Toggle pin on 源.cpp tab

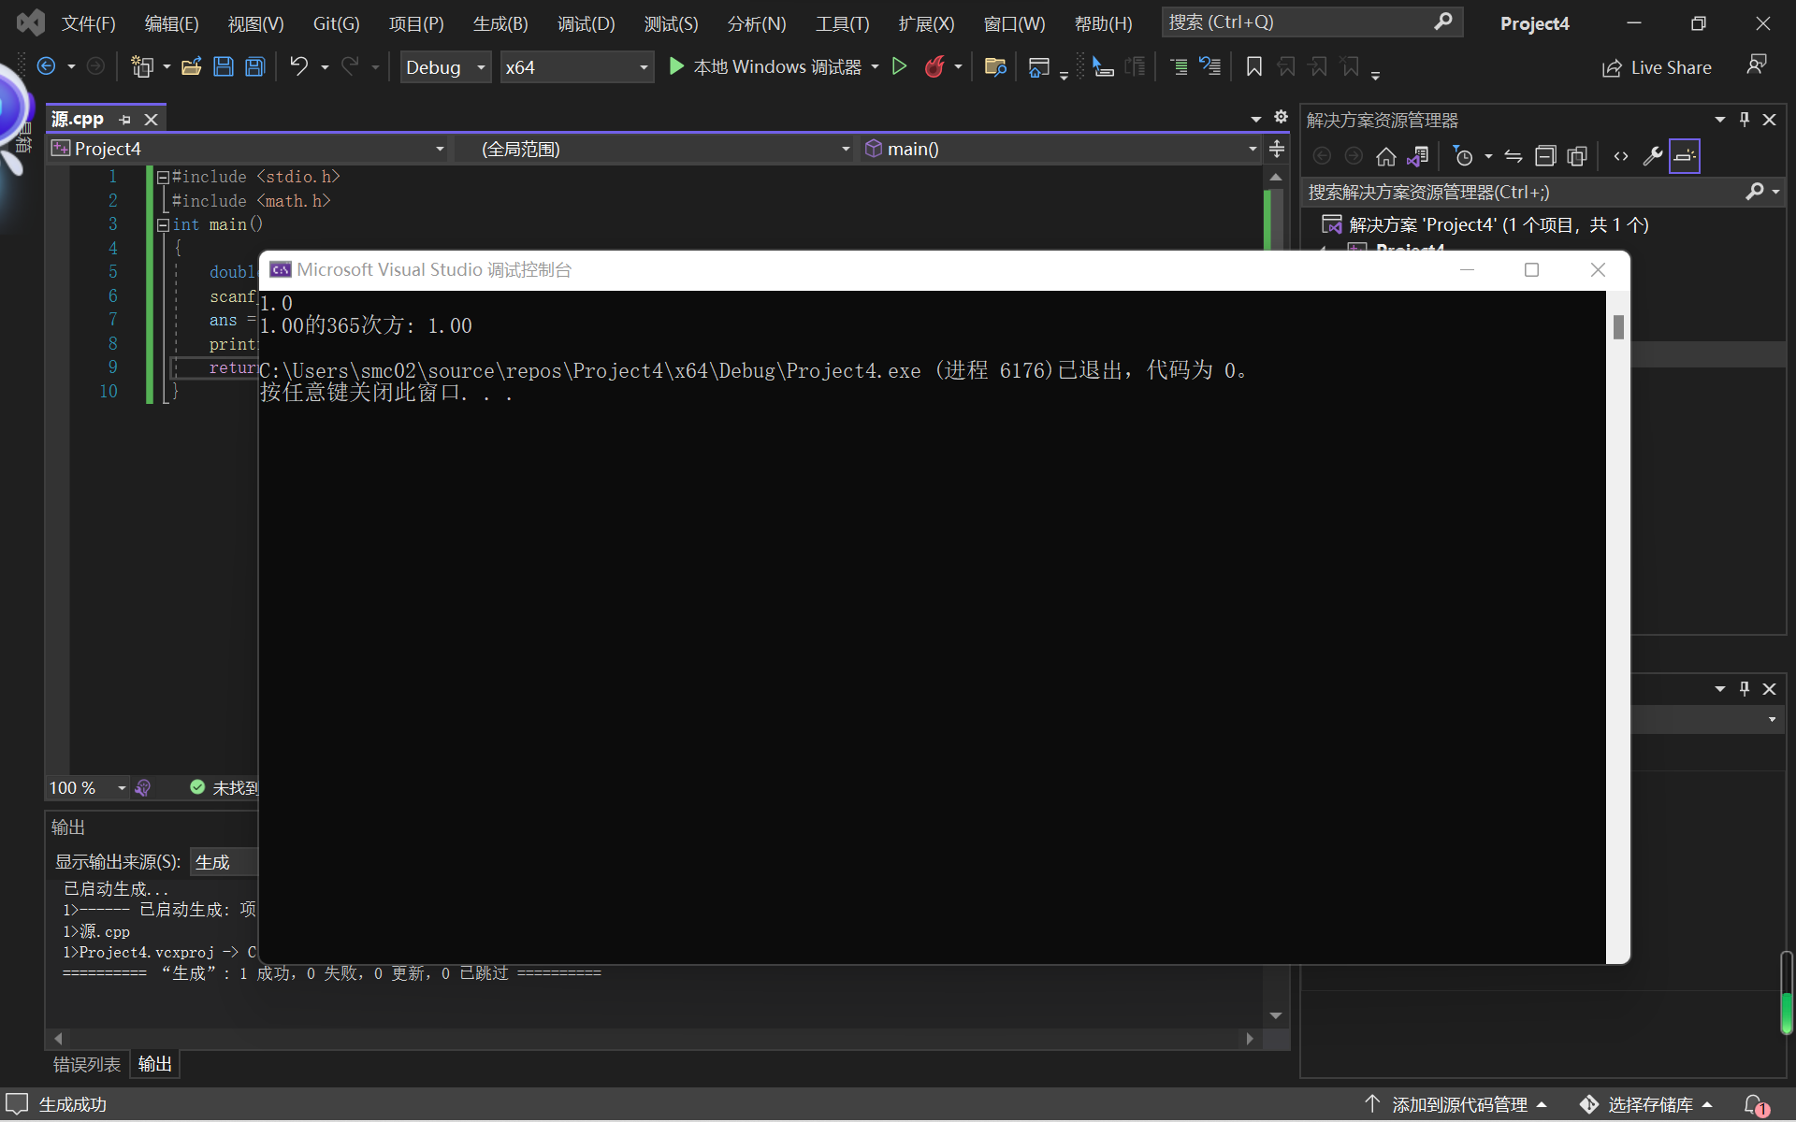click(125, 120)
